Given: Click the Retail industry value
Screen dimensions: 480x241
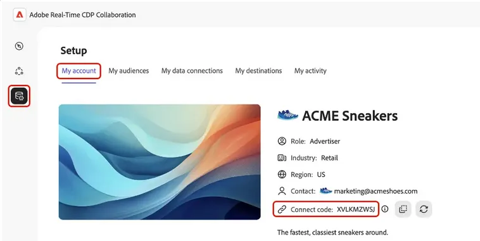Looking at the screenshot, I should [329, 158].
